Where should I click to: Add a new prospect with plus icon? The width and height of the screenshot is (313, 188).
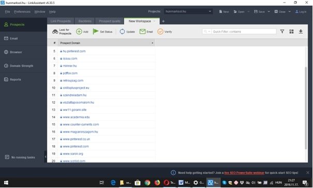79,32
